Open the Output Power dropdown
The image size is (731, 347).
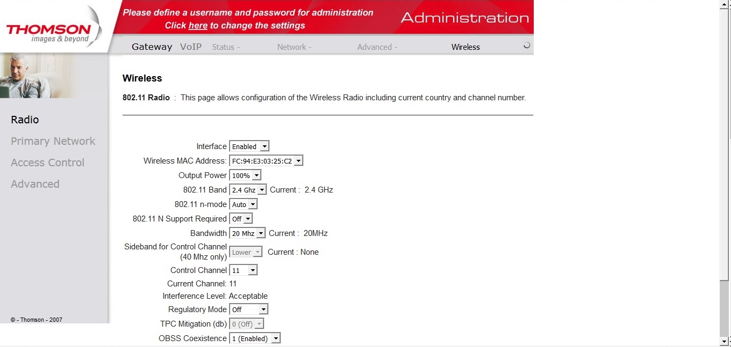coord(245,175)
